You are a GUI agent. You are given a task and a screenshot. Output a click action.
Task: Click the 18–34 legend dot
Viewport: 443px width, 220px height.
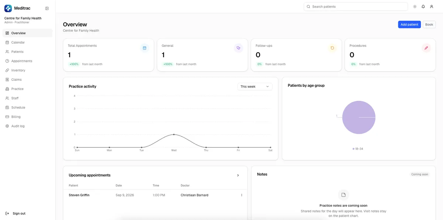click(353, 149)
